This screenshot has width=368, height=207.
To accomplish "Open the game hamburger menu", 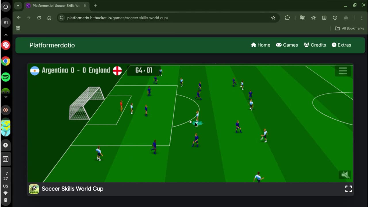I will (x=343, y=71).
